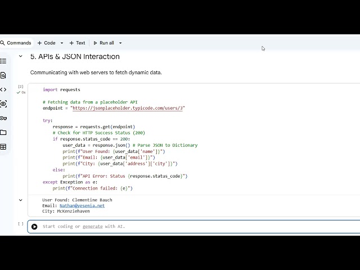Click the print 'User Found' code line

point(114,151)
